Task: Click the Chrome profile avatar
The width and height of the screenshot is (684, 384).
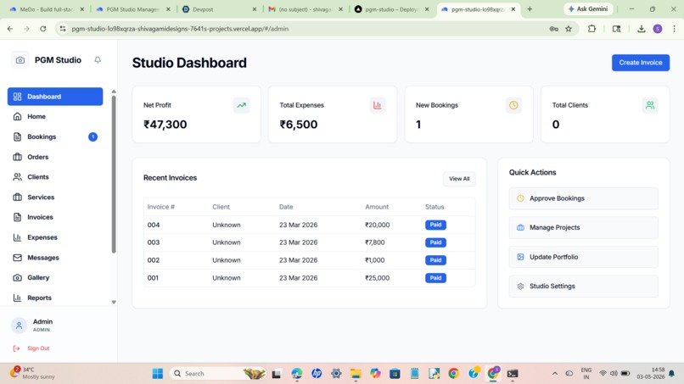Action: 658,29
